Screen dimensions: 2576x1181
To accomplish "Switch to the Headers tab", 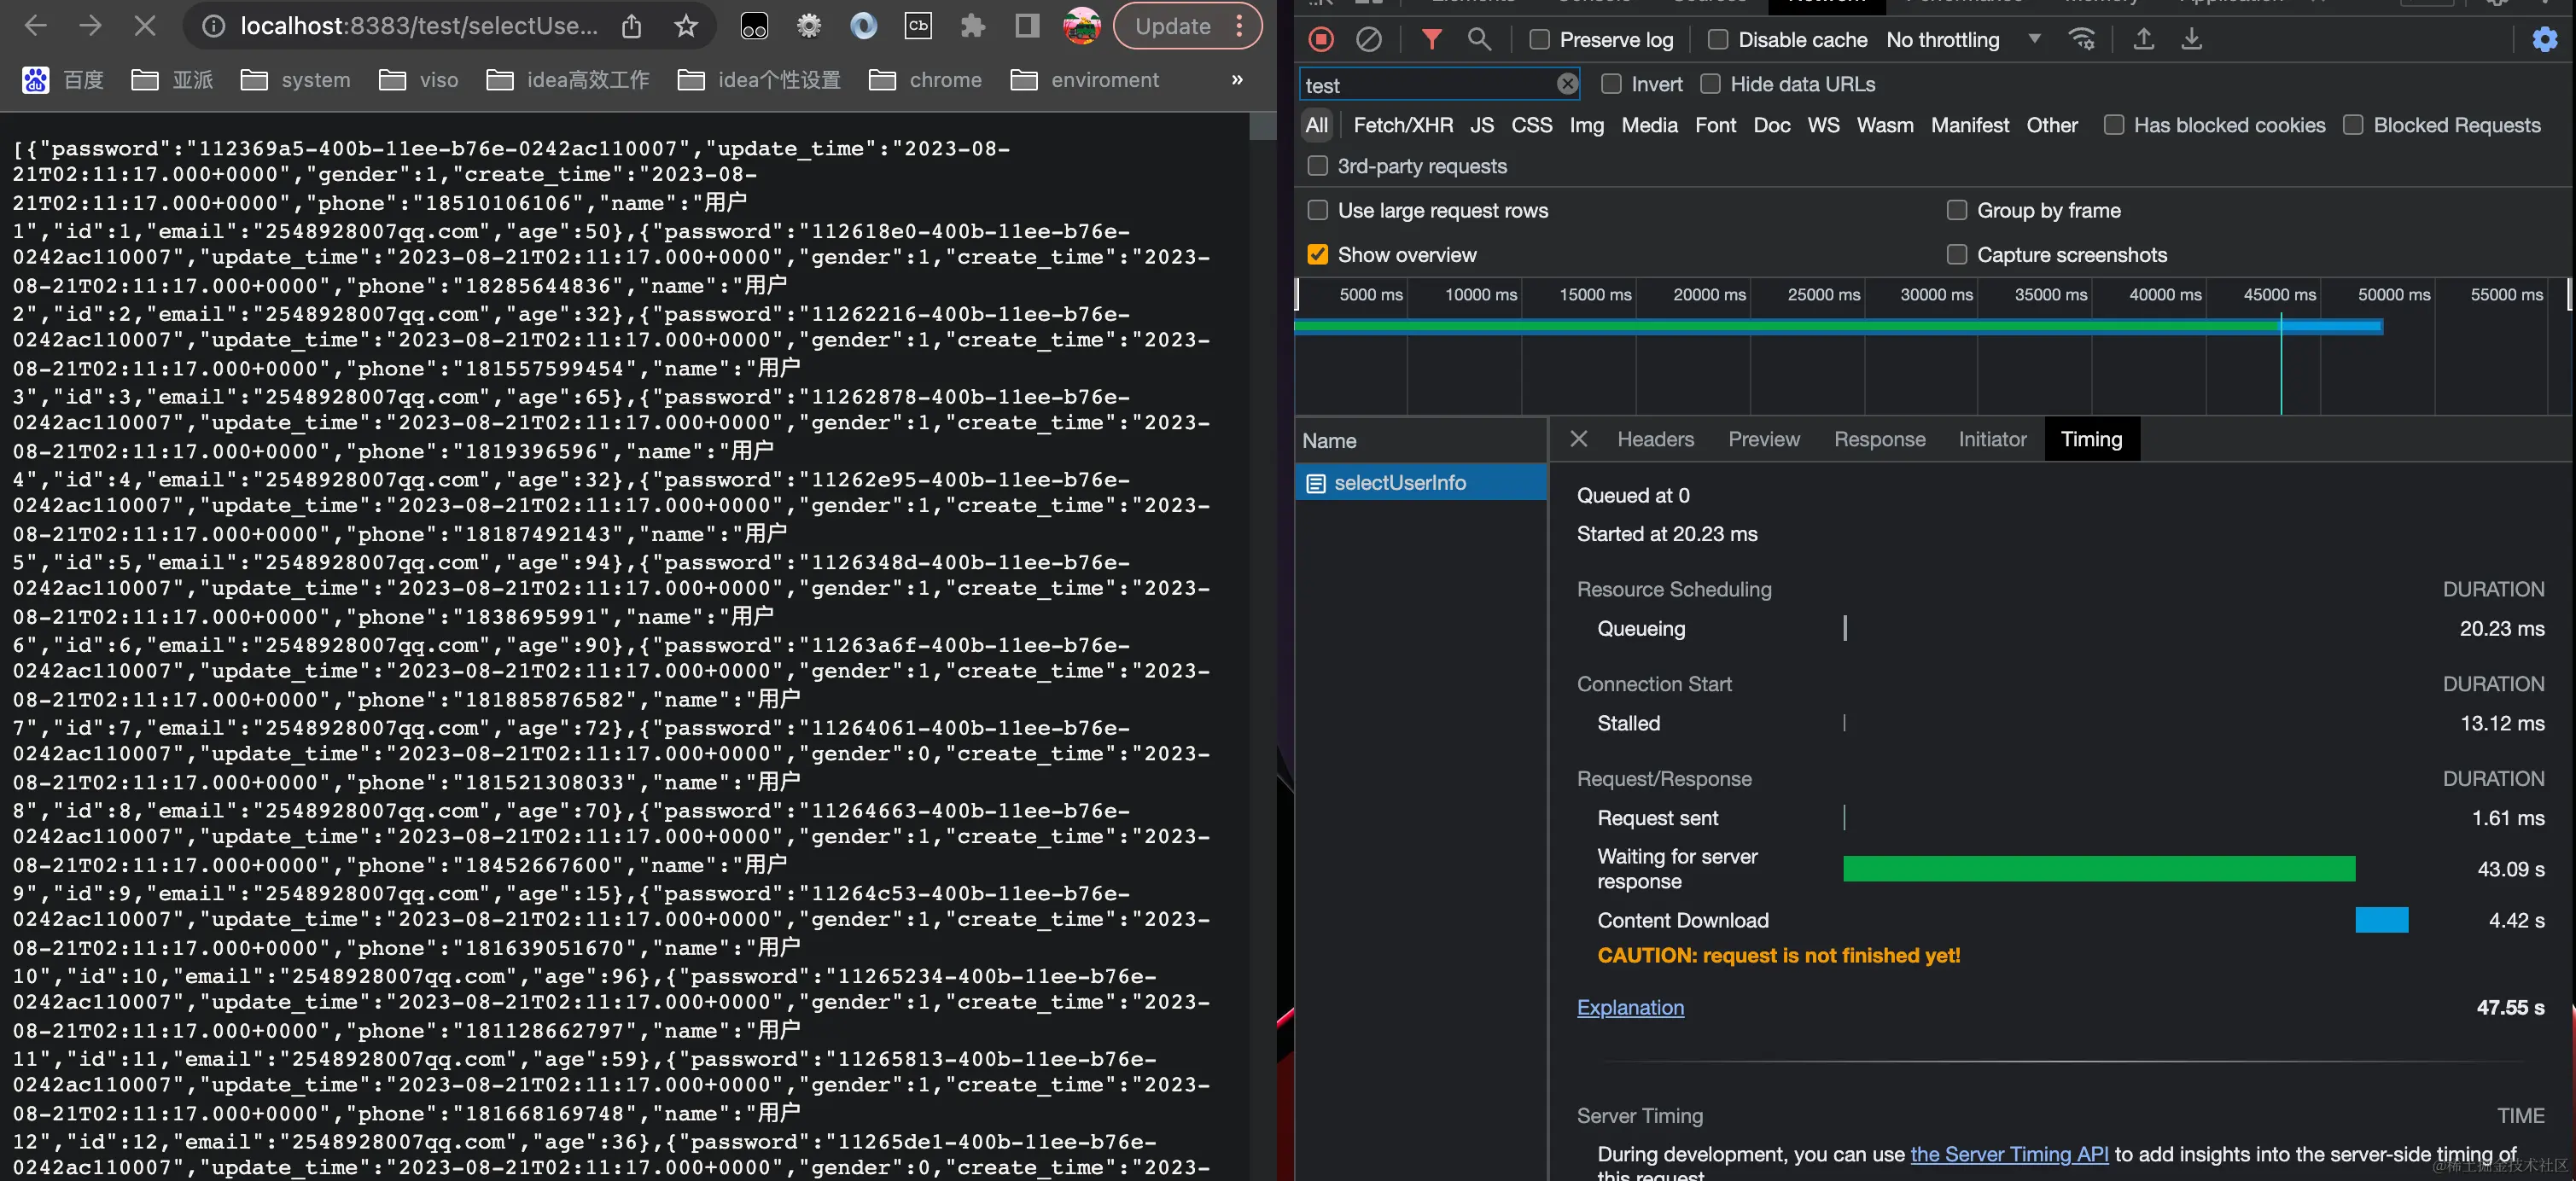I will (x=1655, y=439).
